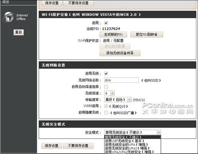Click the current PIN value 11237624
The height and width of the screenshot is (154, 198).
pyautogui.click(x=111, y=29)
